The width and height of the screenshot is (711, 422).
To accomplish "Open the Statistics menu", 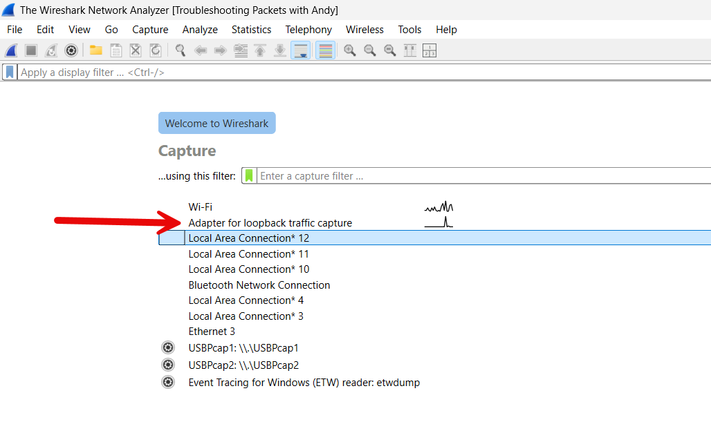I will [x=251, y=29].
